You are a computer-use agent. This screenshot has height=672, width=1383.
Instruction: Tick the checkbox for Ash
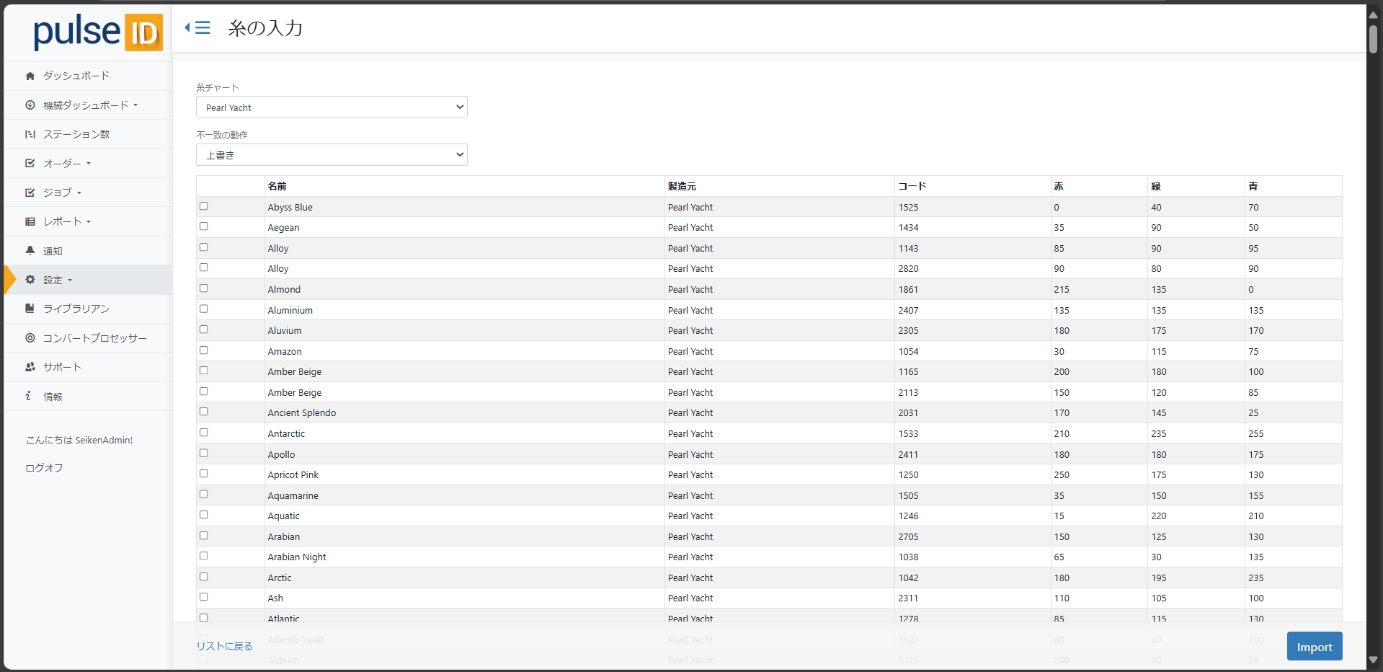tap(204, 597)
